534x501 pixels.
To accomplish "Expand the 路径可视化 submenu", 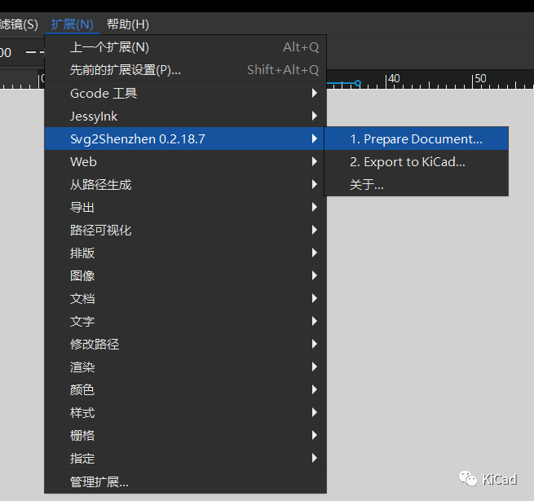I will coord(186,230).
